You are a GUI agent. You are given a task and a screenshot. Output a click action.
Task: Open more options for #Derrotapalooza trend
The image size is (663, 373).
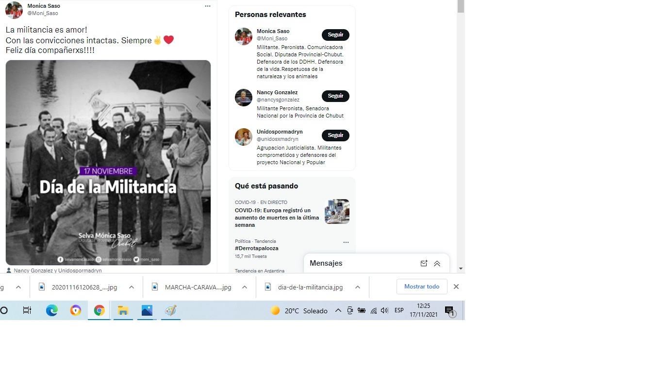click(x=346, y=242)
